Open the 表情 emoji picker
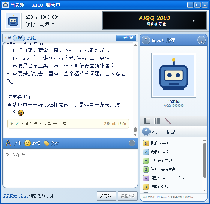 tap(32, 143)
